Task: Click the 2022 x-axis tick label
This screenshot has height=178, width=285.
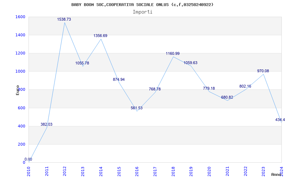Action: [245, 171]
